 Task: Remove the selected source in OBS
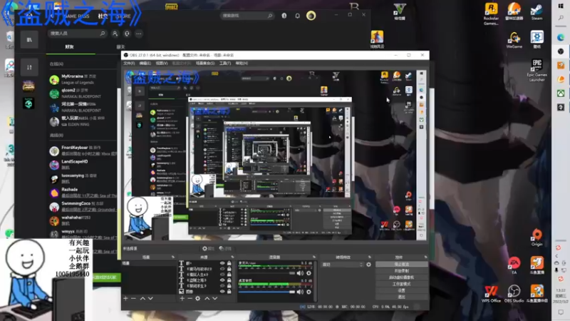pos(190,298)
